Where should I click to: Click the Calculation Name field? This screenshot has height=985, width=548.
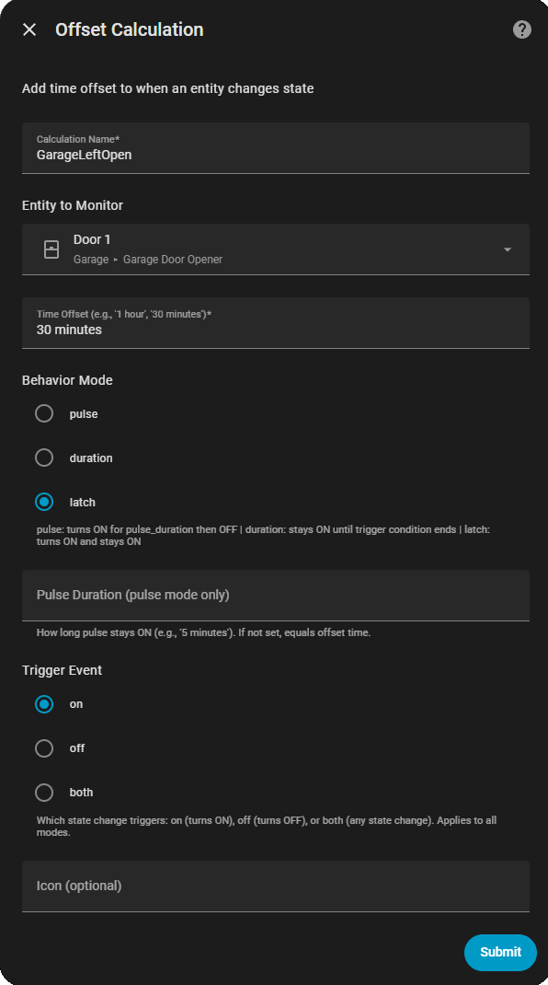[276, 148]
